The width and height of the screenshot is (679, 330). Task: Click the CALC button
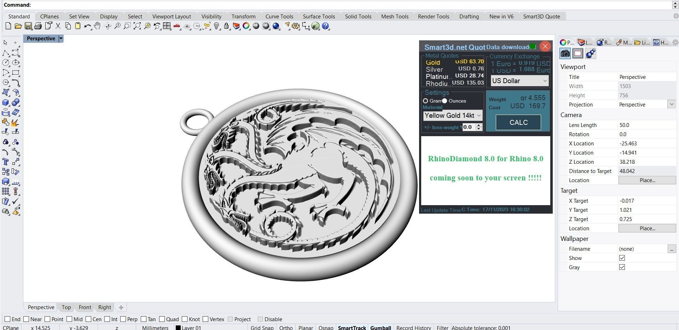[518, 122]
